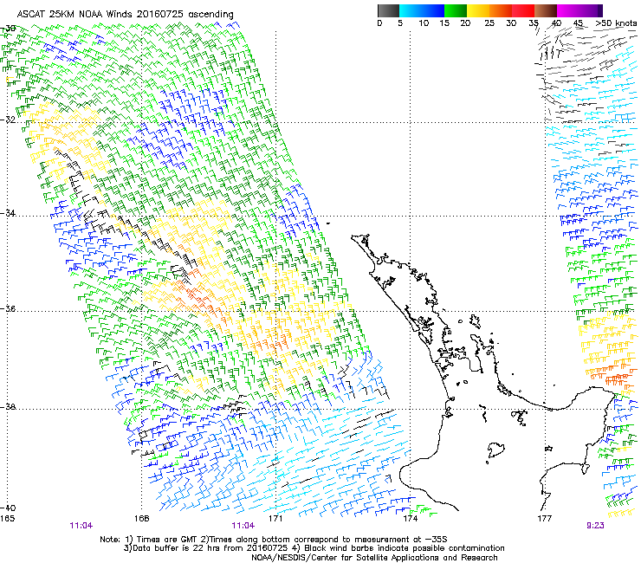The image size is (641, 563).
Task: Click the gray 0–5 knot legend swatch
Action: click(388, 10)
